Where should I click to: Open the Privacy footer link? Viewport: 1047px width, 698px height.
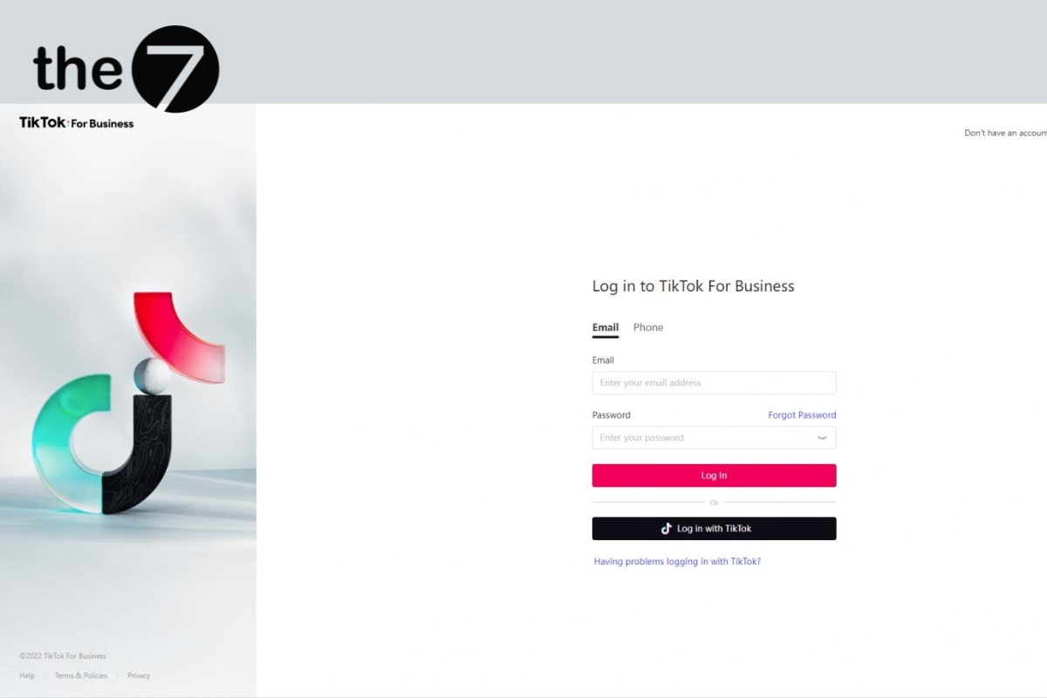(139, 675)
